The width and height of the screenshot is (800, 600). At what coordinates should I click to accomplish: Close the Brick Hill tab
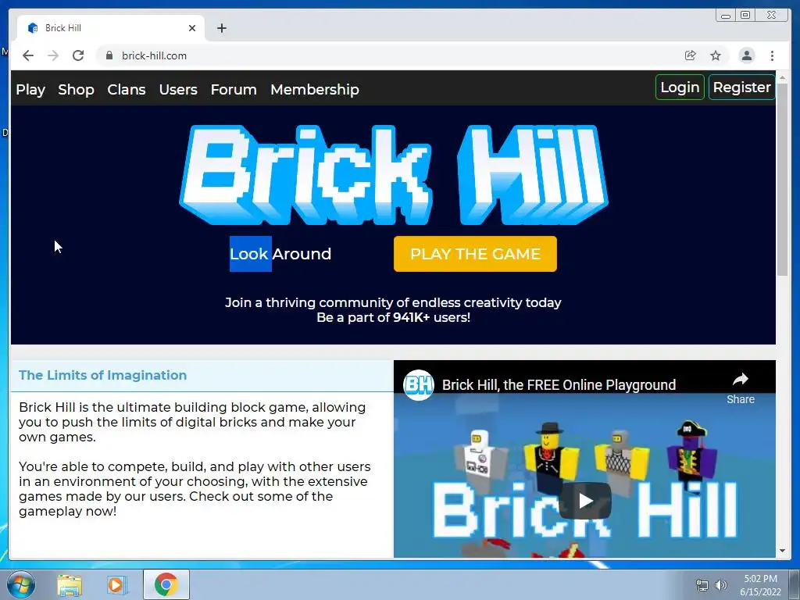tap(192, 28)
